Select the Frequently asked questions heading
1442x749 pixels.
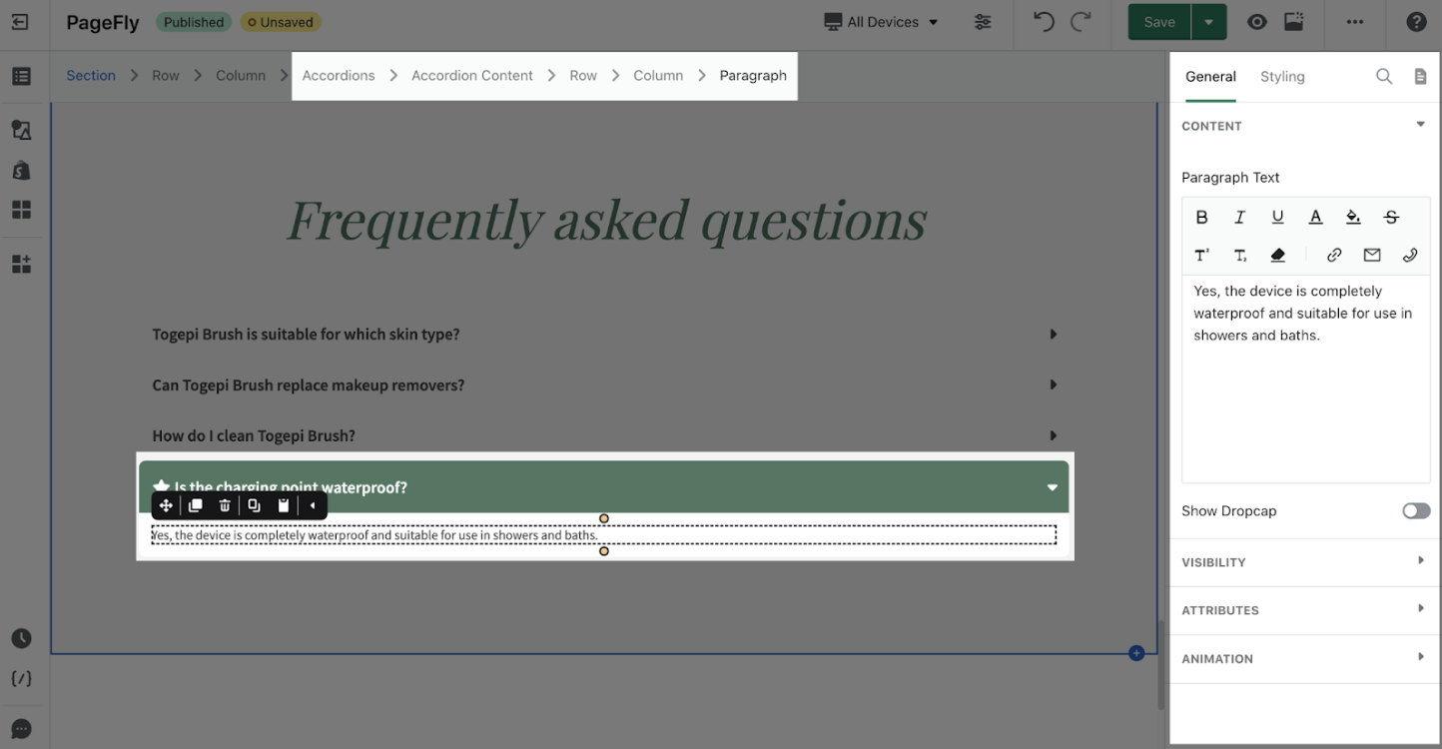(x=607, y=220)
